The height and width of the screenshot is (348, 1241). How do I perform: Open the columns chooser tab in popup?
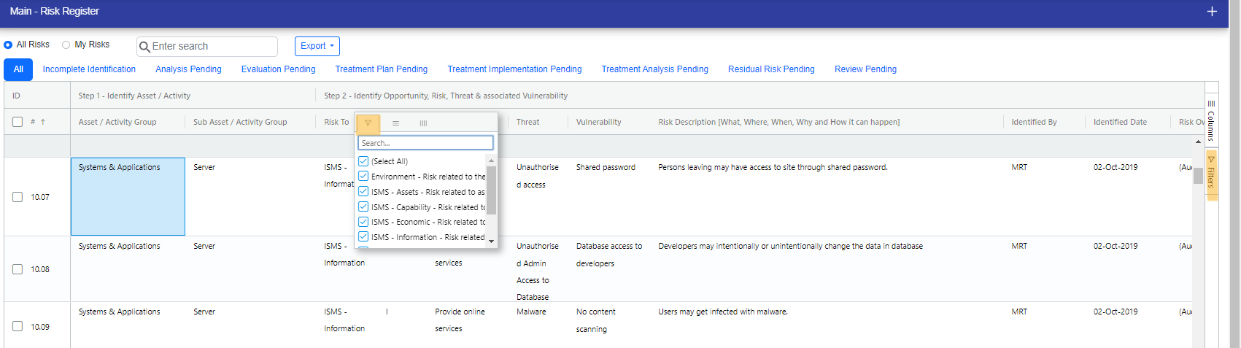pyautogui.click(x=423, y=123)
